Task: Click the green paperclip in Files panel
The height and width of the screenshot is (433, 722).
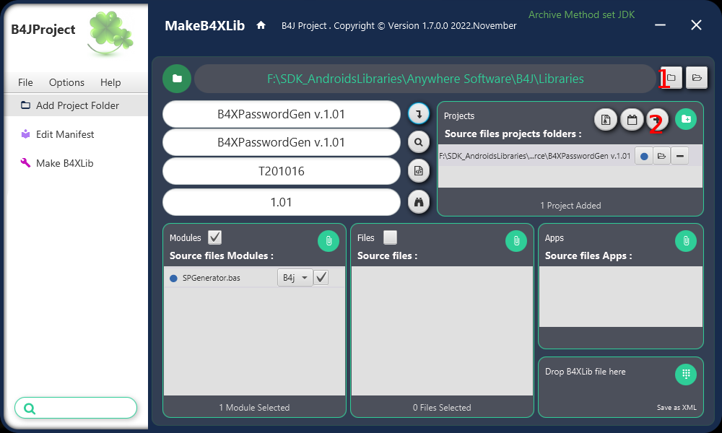Action: 516,240
